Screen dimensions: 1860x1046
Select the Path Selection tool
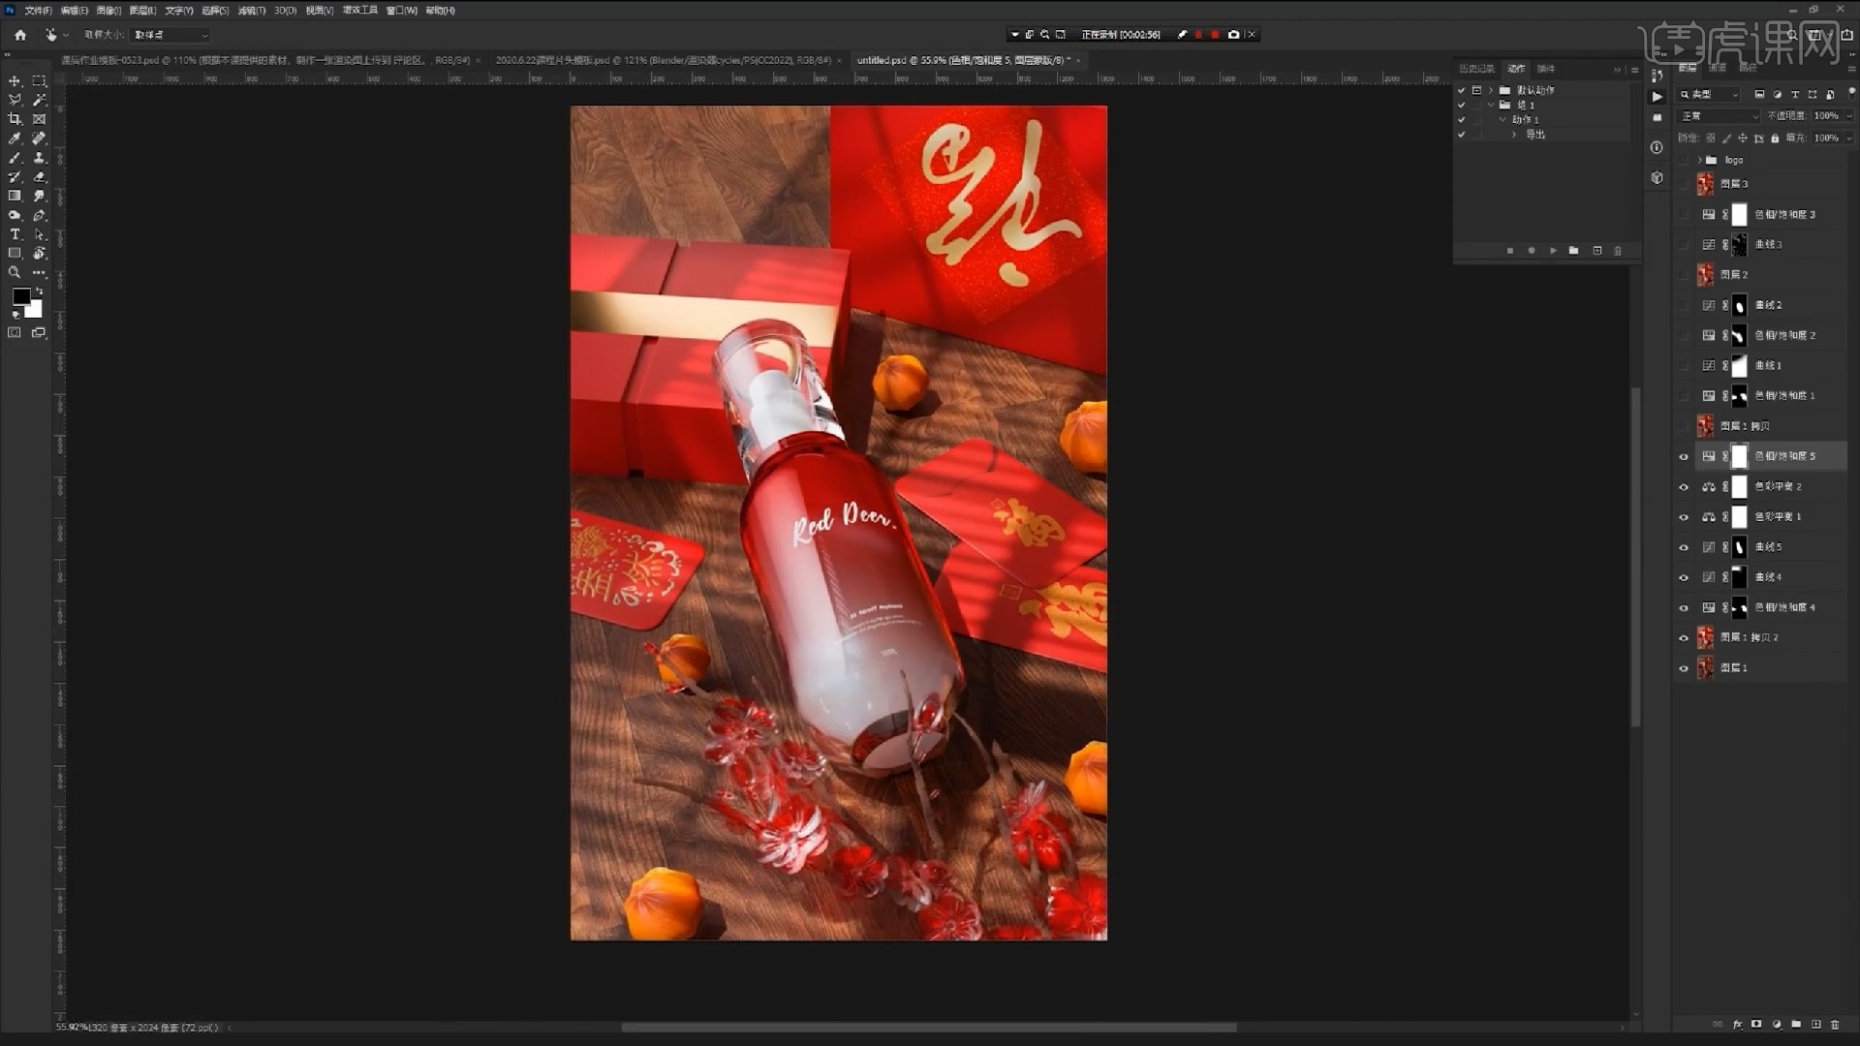(39, 234)
